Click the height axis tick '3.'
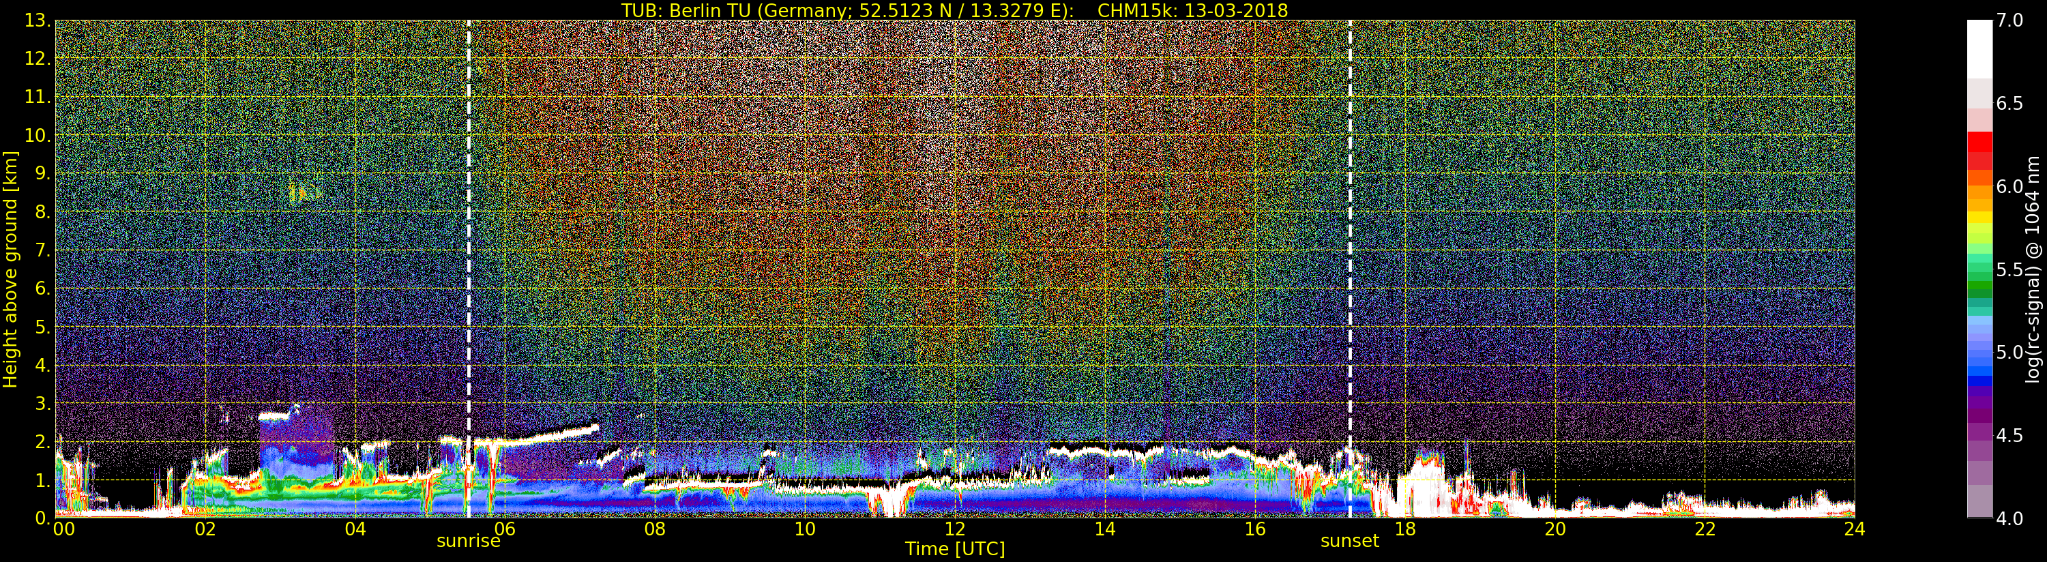The image size is (2047, 562). [x=42, y=403]
